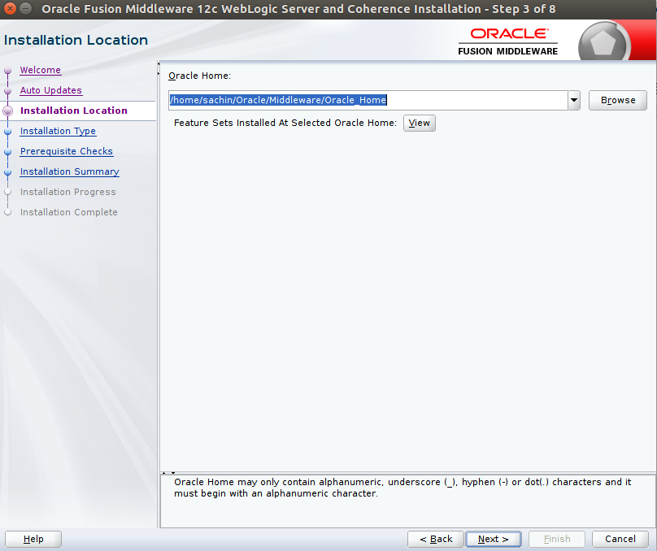Click the greyed-out Finish button
The height and width of the screenshot is (551, 657).
pos(557,539)
